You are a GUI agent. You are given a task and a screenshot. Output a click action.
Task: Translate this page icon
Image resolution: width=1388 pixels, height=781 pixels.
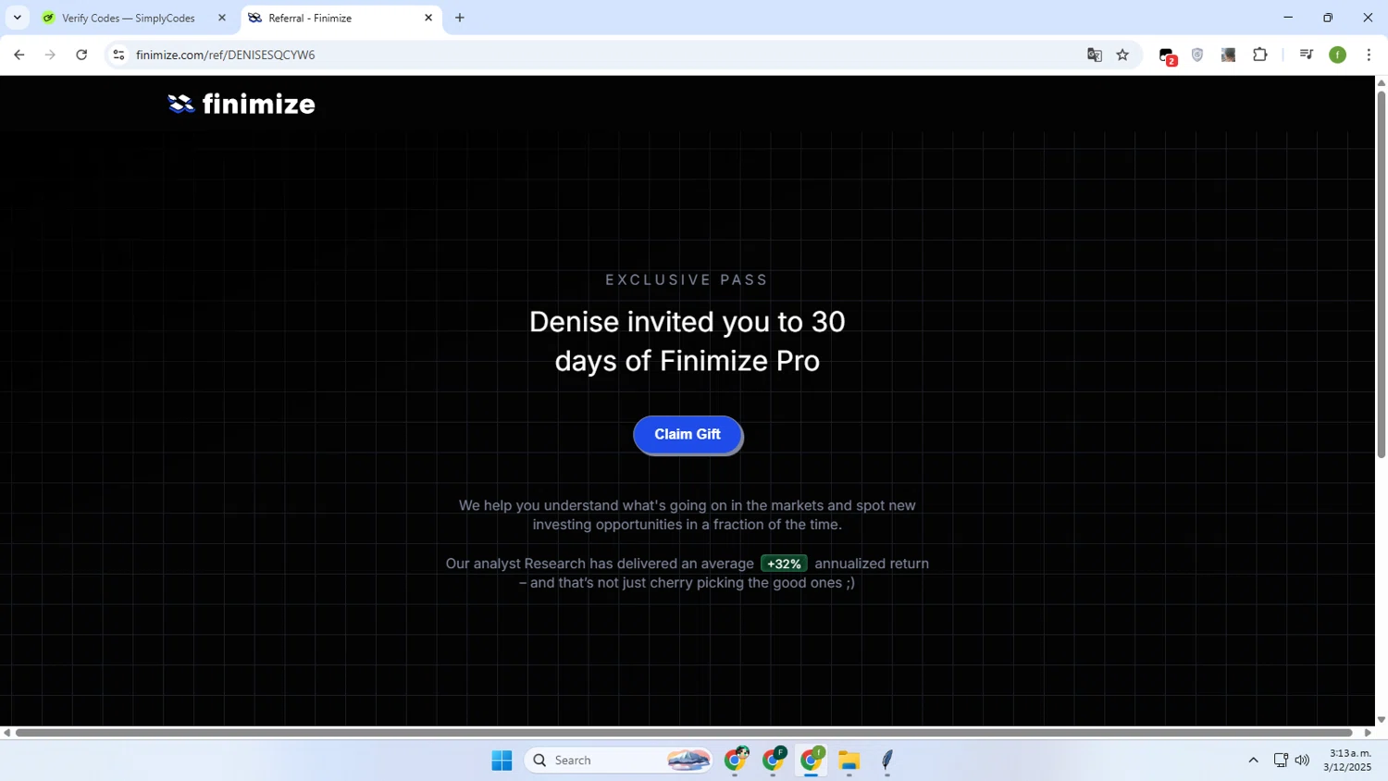(x=1095, y=55)
